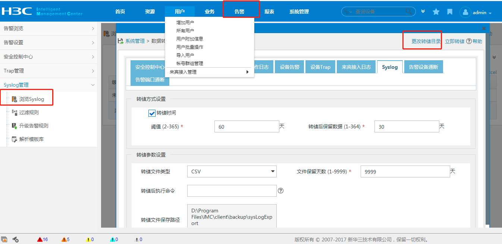502x244 pixels.
Task: Collapse Syslog管理 sidebar section
Action: [48, 85]
